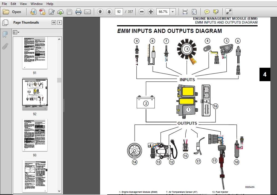Open the File menu
The height and width of the screenshot is (195, 277).
(4, 4)
